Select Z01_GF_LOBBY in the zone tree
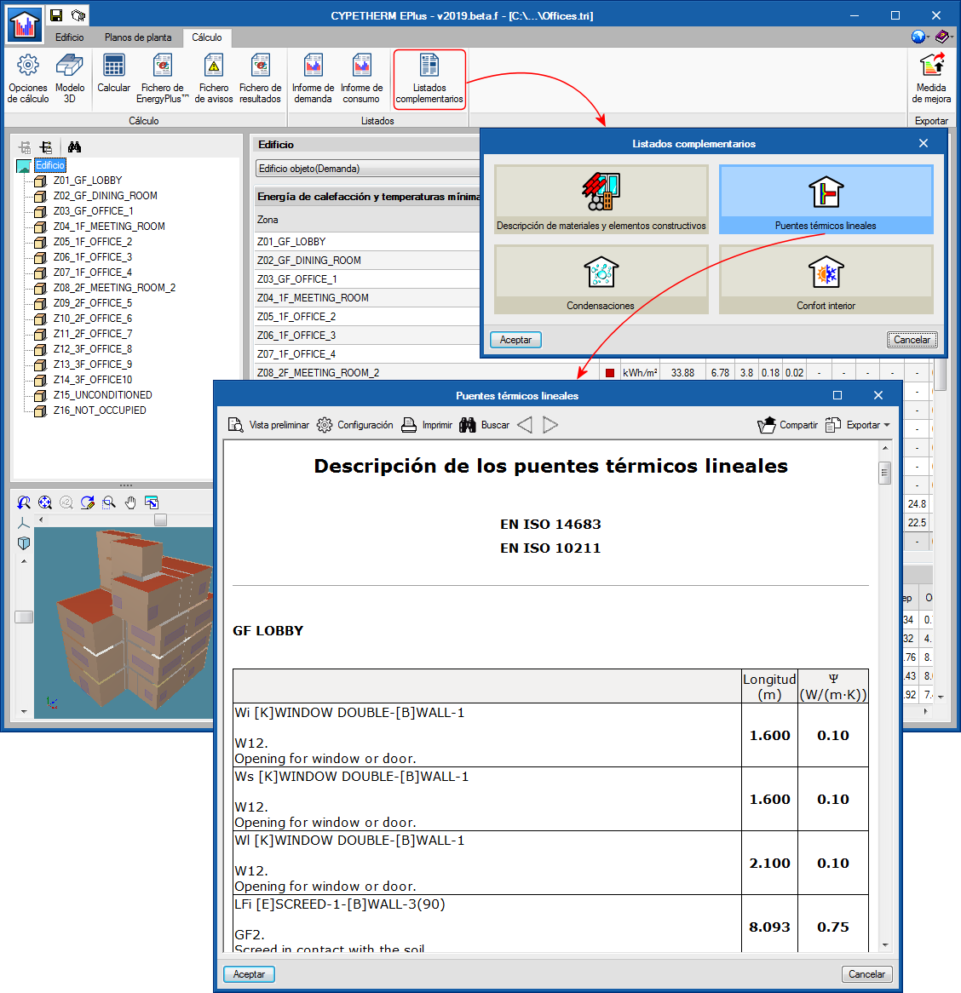This screenshot has height=993, width=961. (88, 181)
